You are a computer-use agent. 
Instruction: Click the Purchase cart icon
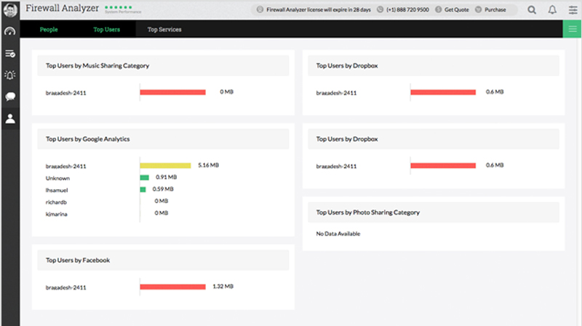point(479,9)
